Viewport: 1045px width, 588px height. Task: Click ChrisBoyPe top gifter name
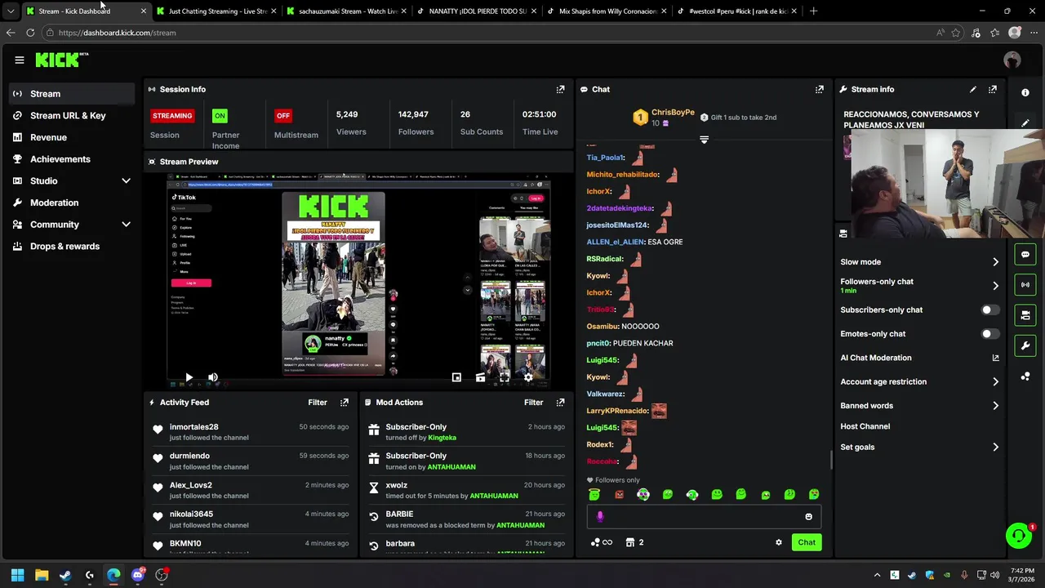click(x=673, y=112)
